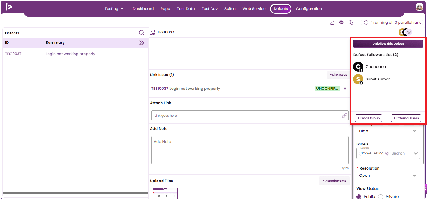Open the Resolution dropdown showing Open
The image size is (427, 199).
tap(388, 176)
